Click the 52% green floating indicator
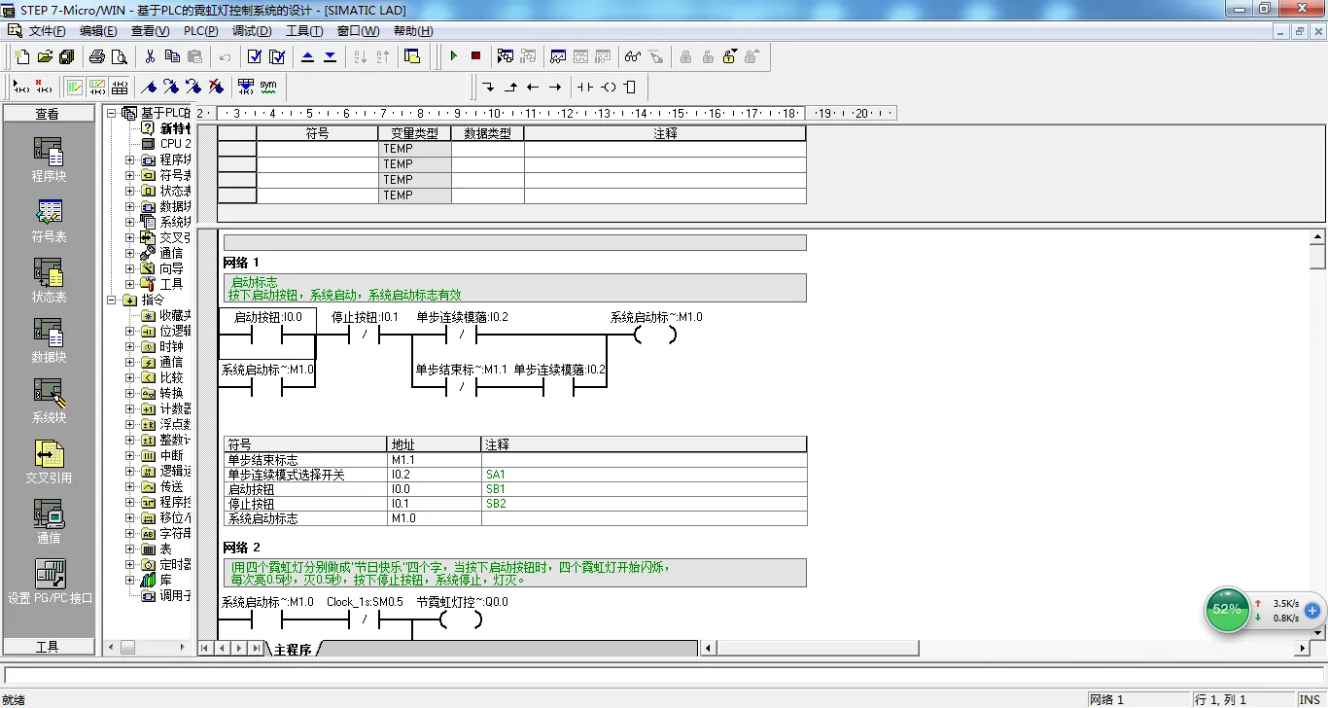 click(x=1227, y=610)
